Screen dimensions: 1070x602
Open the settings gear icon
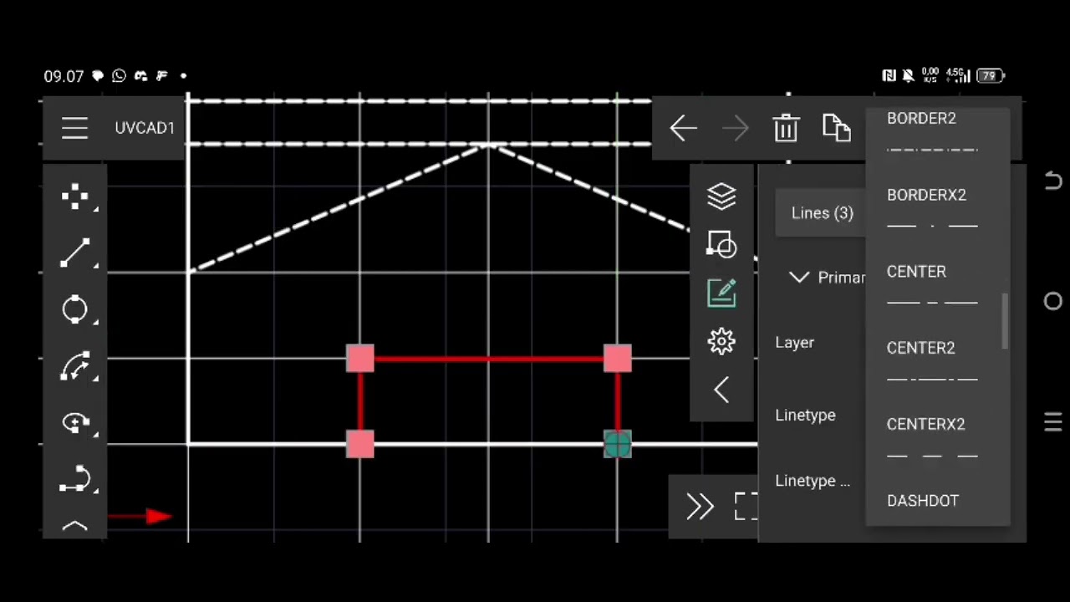tap(721, 341)
